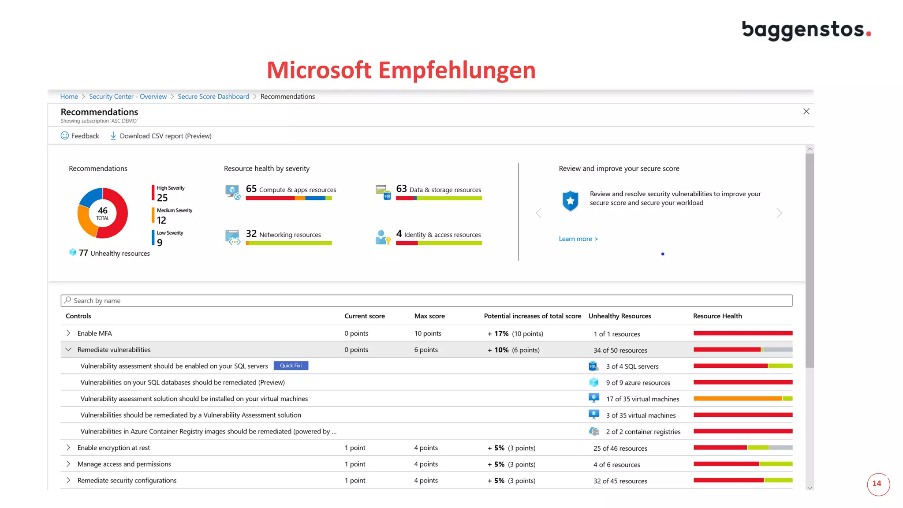Click the secure score shield star icon
The image size is (903, 508).
[x=570, y=201]
